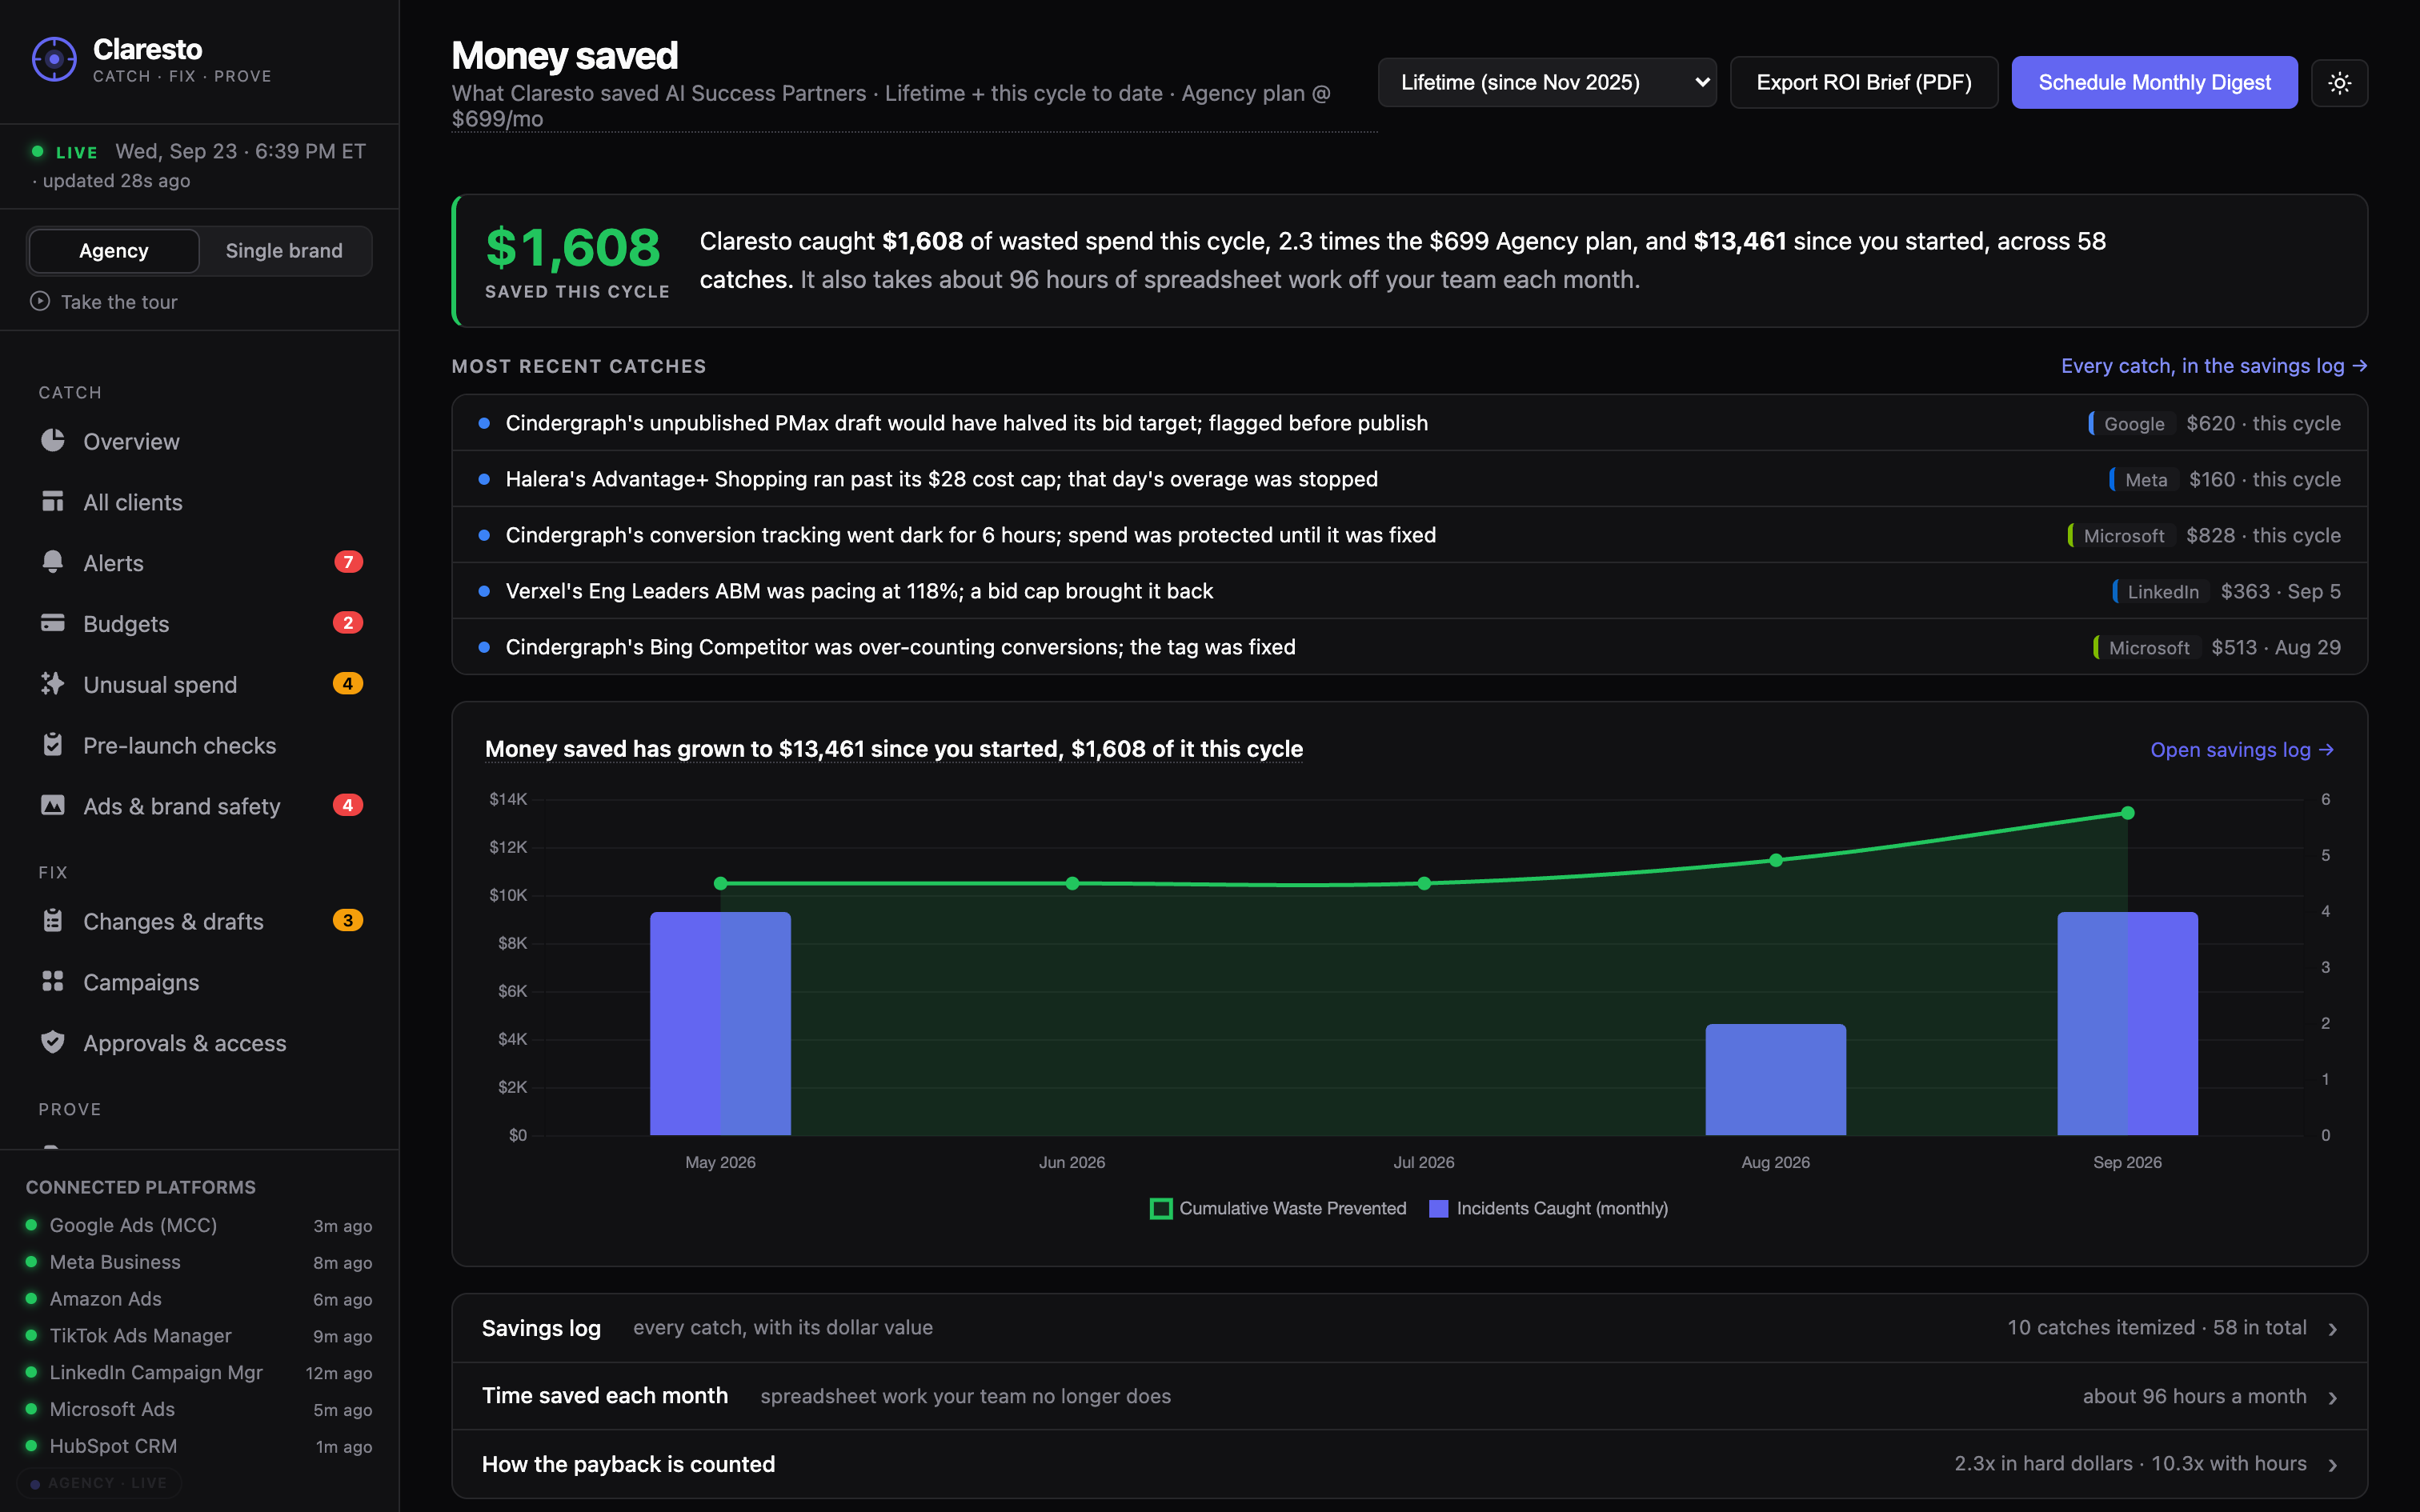Image resolution: width=2420 pixels, height=1512 pixels.
Task: Click Export ROI Brief (PDF) button
Action: (1864, 83)
